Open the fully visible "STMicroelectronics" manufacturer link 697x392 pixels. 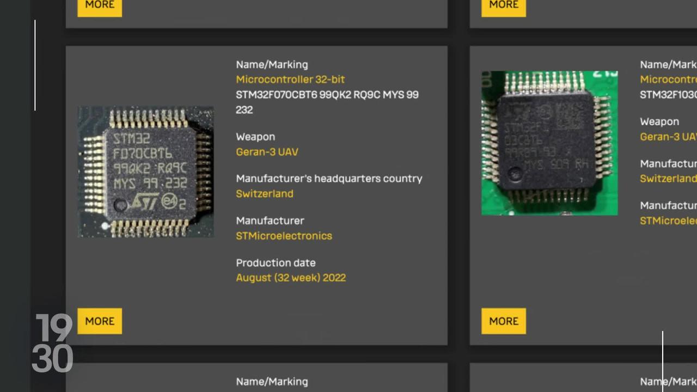(284, 236)
